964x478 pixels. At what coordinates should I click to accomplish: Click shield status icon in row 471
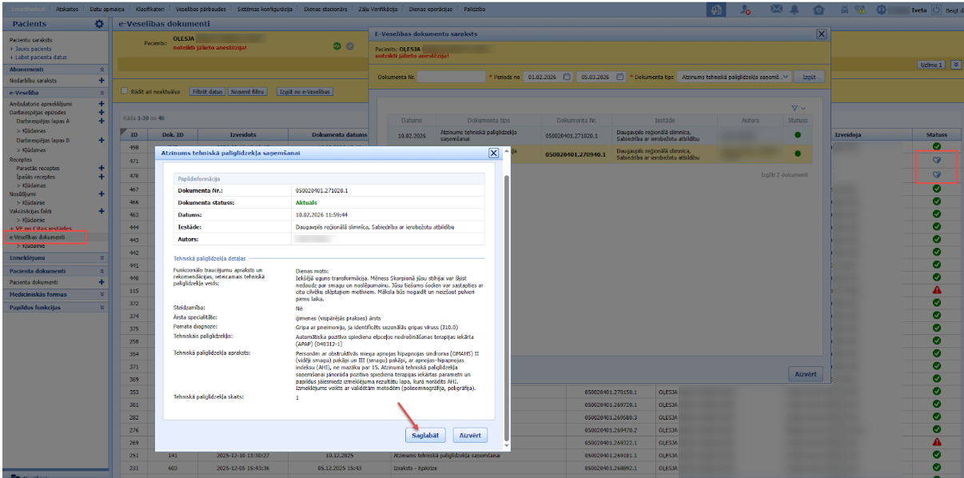point(936,161)
